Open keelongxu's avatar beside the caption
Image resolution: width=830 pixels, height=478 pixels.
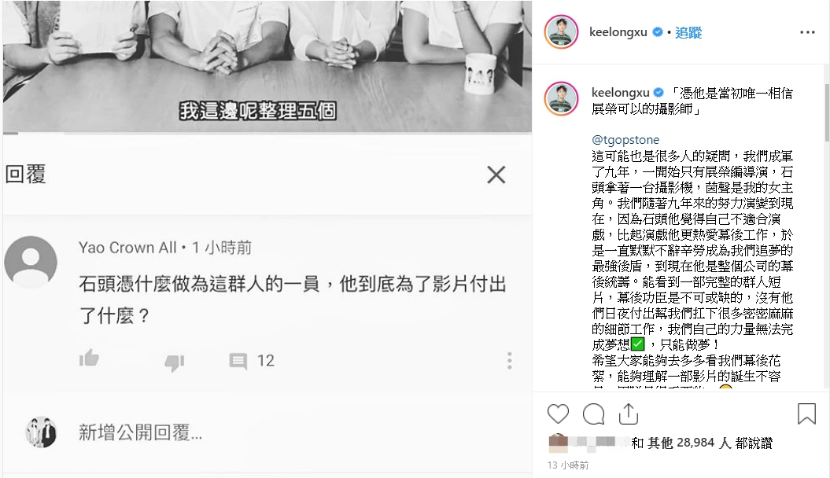point(561,98)
